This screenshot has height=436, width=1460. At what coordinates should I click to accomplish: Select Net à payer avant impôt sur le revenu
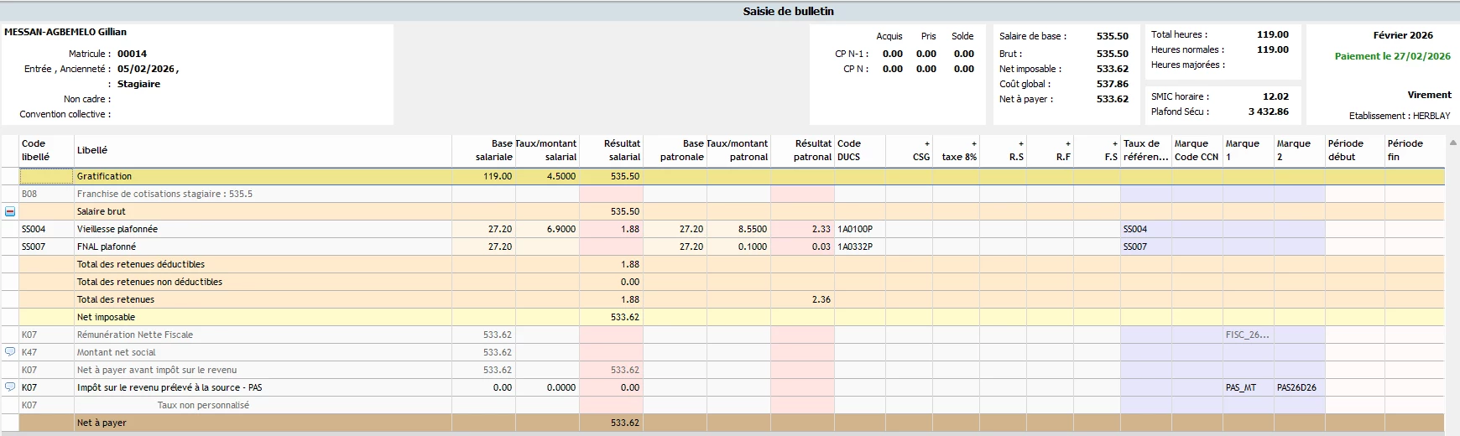tap(157, 370)
